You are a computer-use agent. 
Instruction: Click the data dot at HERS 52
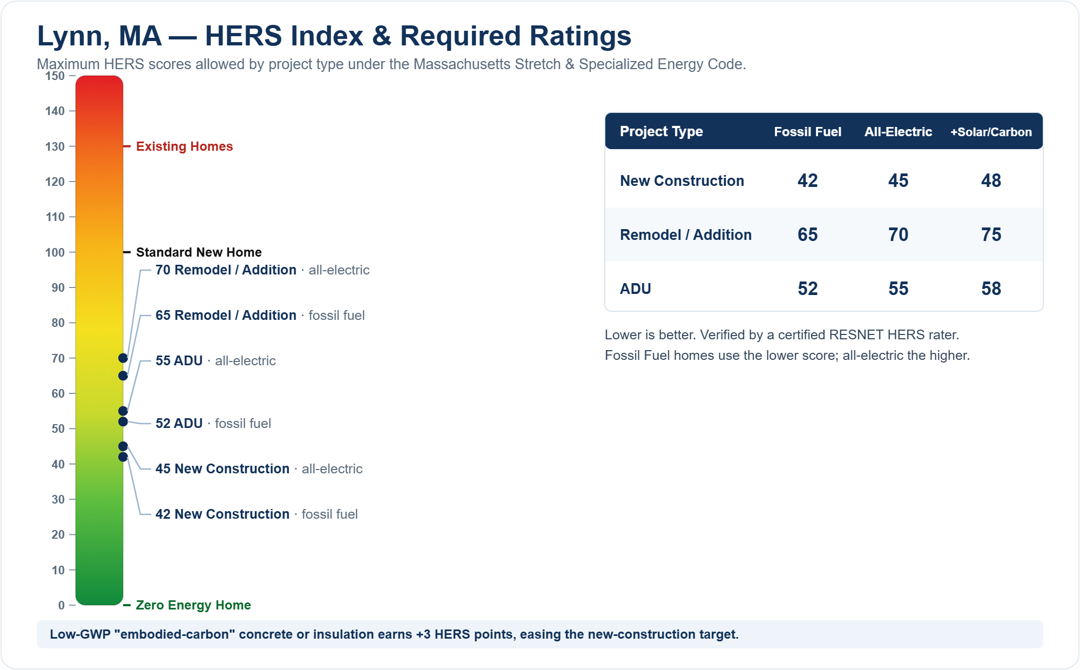(x=123, y=421)
